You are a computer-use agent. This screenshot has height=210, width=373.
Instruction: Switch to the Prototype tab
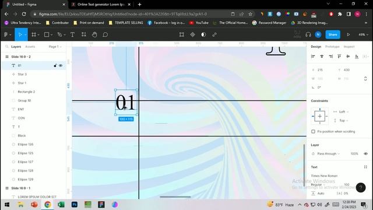tap(332, 47)
